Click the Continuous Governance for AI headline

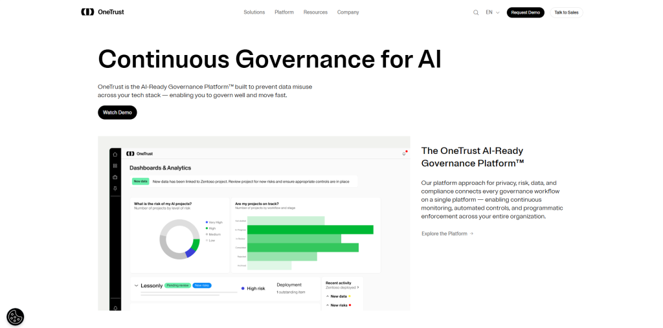click(x=270, y=59)
